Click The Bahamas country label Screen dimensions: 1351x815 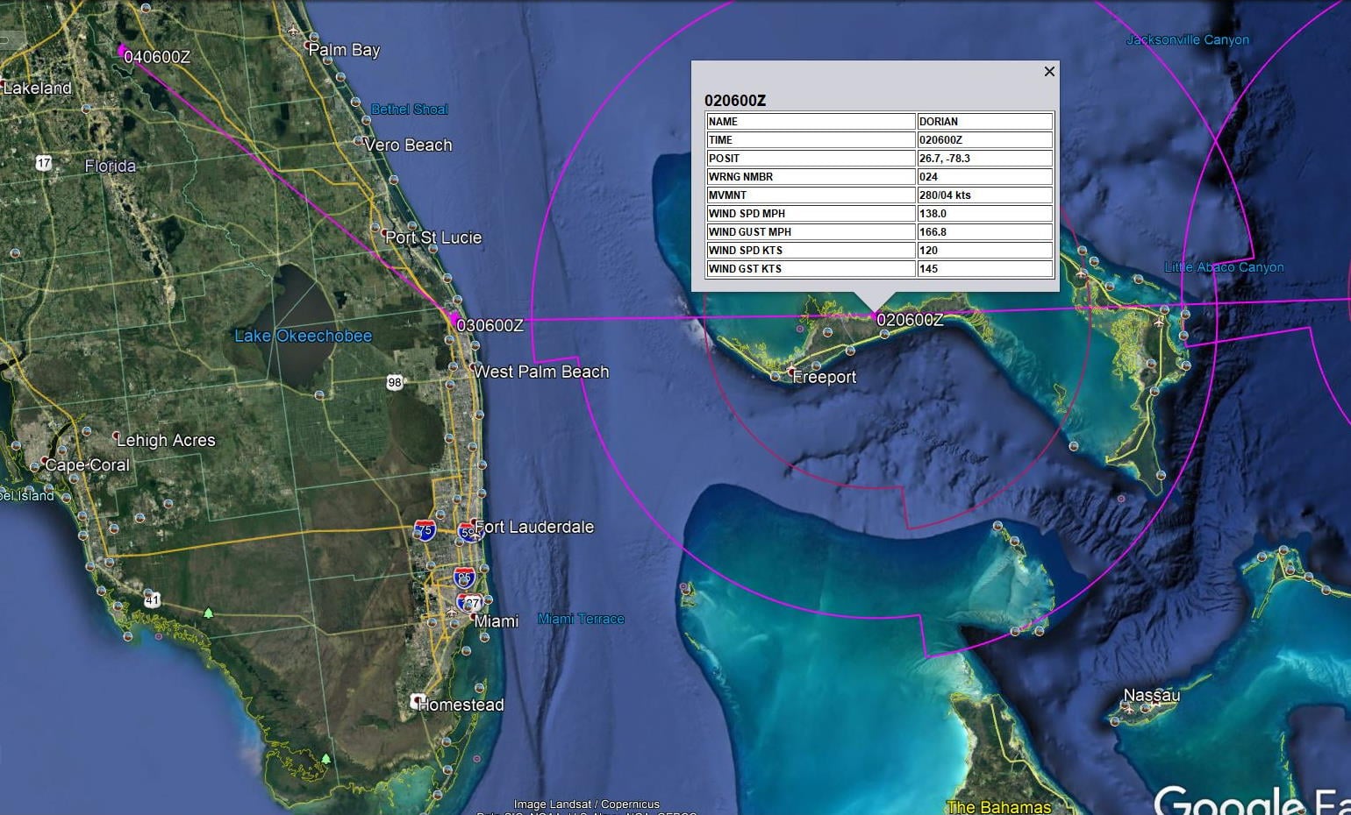(x=998, y=806)
